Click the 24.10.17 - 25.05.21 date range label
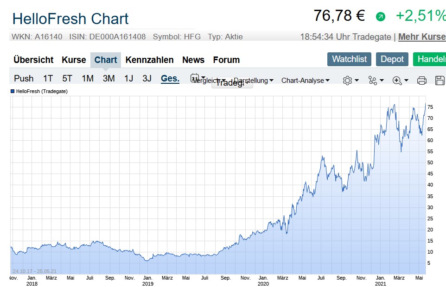Viewport: 446px width, 287px height. pos(35,271)
